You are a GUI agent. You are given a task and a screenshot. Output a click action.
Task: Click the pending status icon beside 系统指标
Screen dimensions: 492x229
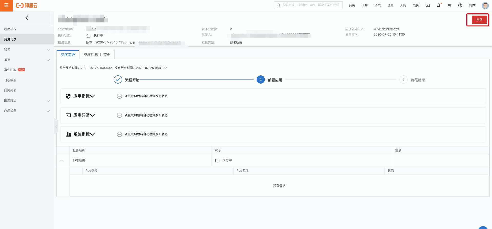click(x=119, y=134)
